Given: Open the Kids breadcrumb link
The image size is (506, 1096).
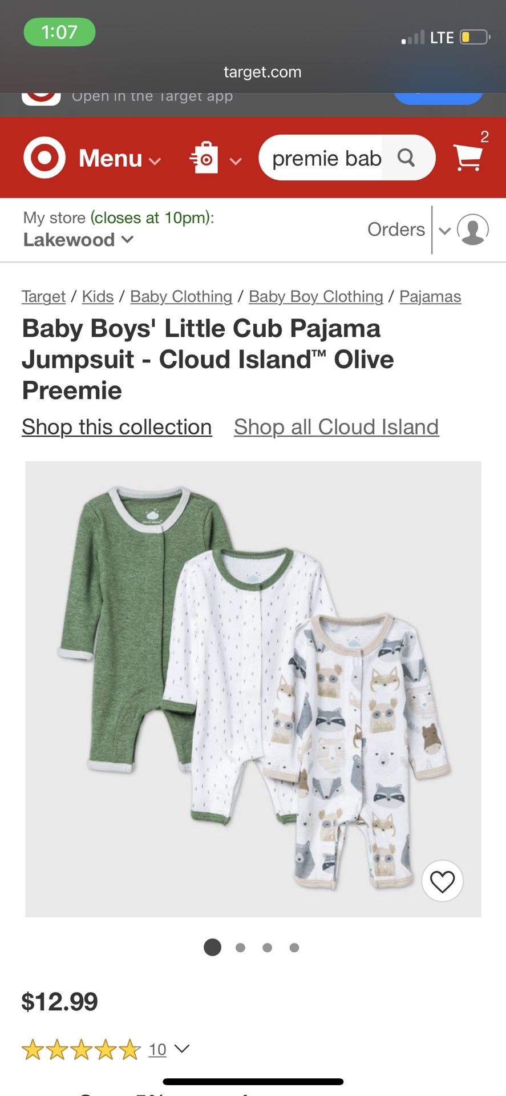Looking at the screenshot, I should 98,296.
